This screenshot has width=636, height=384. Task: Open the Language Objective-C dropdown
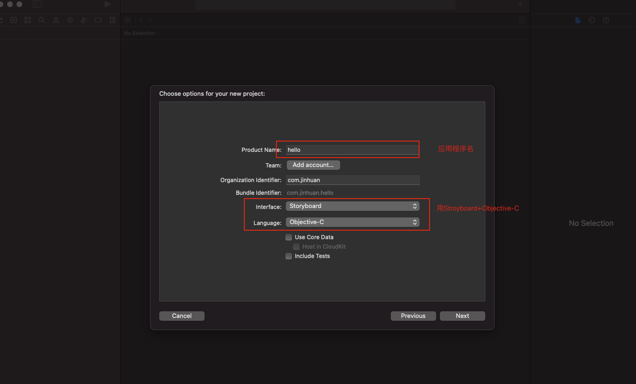click(352, 222)
